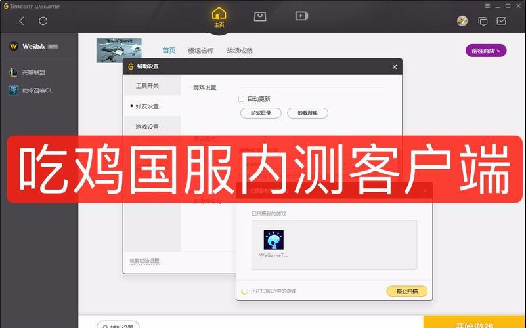Open the 主页 home icon

[219, 17]
